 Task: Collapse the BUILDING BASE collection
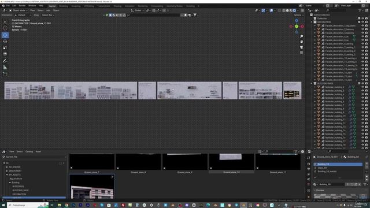pyautogui.click(x=312, y=83)
